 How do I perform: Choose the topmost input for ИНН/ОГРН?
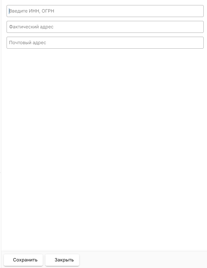click(105, 11)
